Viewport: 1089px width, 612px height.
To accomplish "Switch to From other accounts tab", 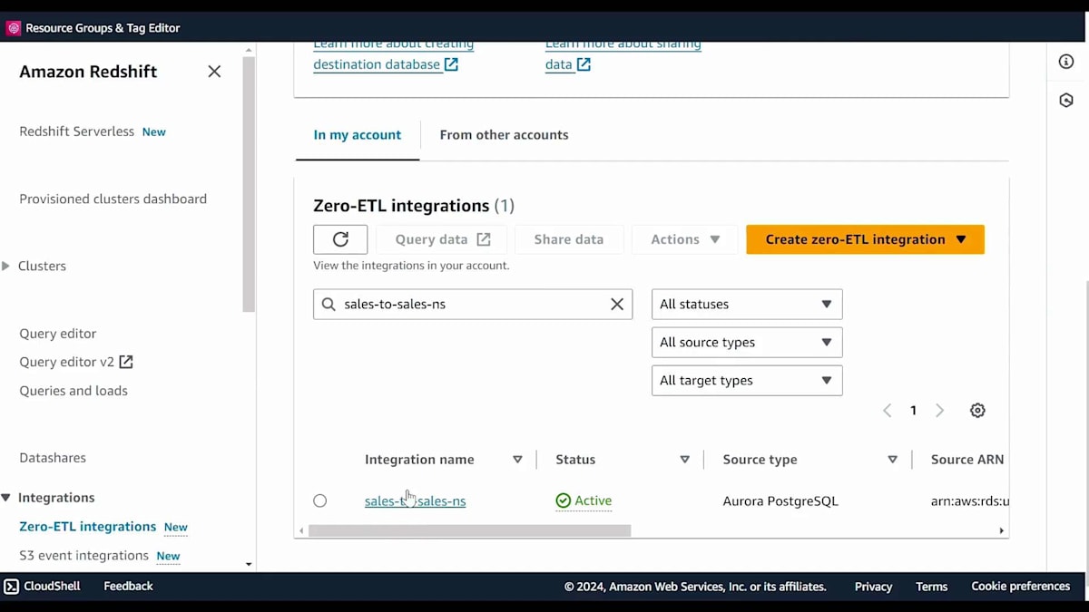I will tap(504, 135).
